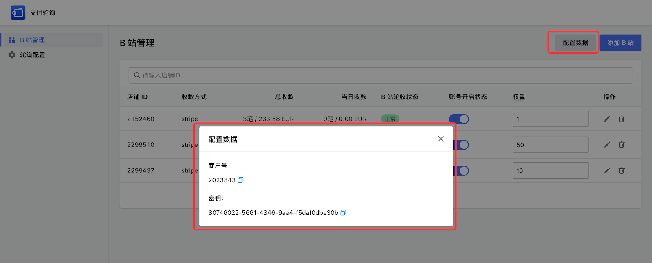
Task: Edit store 2152460 with pencil icon
Action: point(607,119)
